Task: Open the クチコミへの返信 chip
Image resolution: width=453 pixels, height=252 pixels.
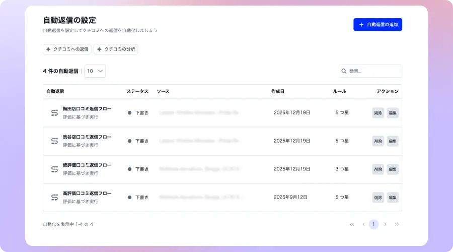Action: point(67,49)
